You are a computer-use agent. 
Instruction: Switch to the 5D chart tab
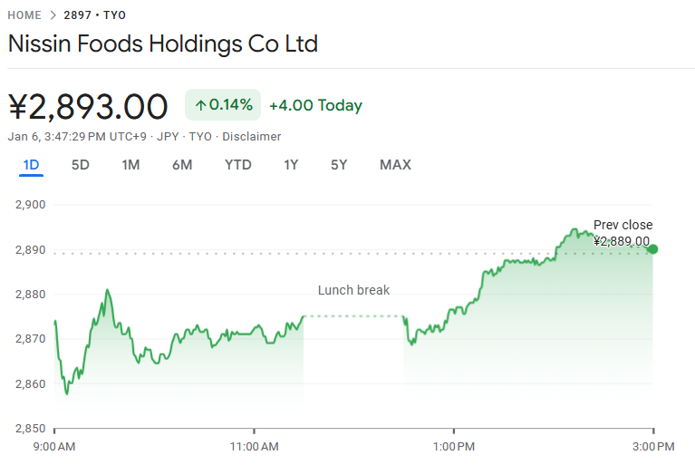pos(81,165)
